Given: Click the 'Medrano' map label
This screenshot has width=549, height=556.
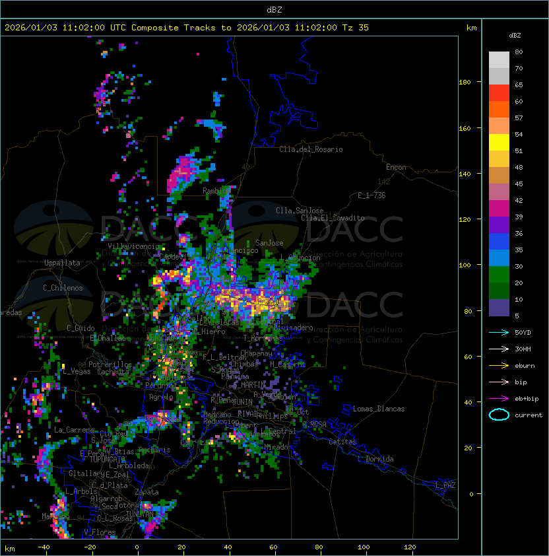Looking at the screenshot, I should click(x=217, y=415).
